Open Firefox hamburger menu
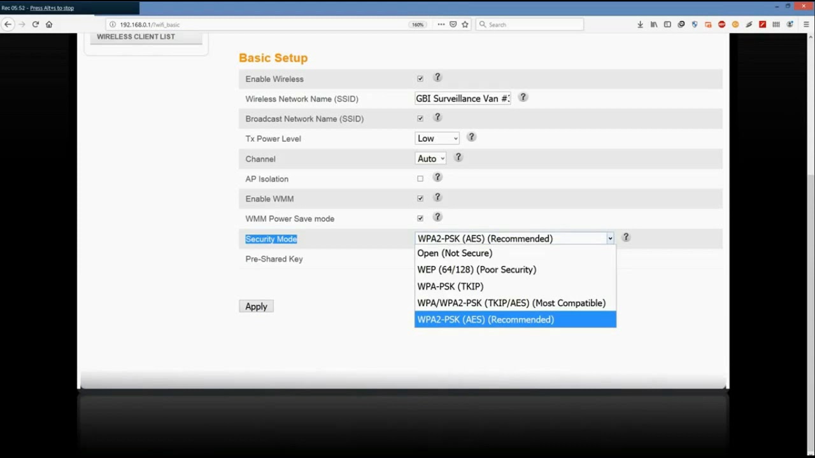Viewport: 815px width, 458px height. (806, 24)
